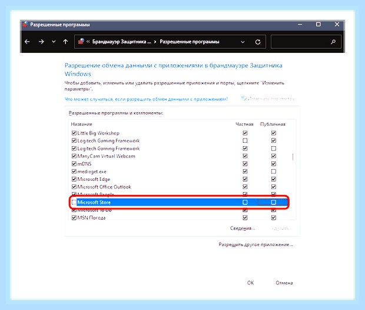Open the link about allowing app communication risks
365x310 pixels.
tap(146, 99)
